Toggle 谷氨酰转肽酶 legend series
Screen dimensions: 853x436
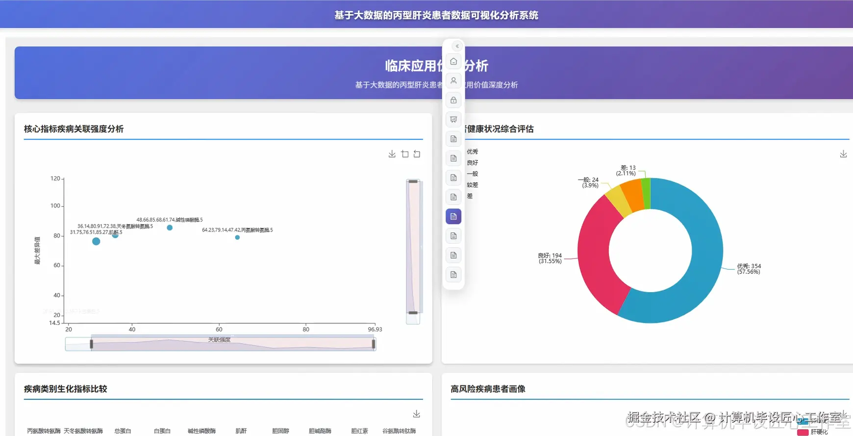[x=399, y=431]
